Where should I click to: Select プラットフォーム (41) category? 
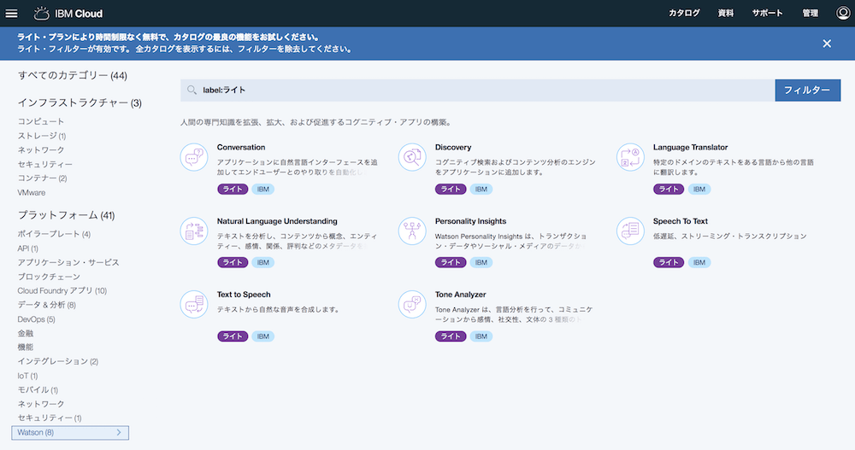pyautogui.click(x=66, y=215)
